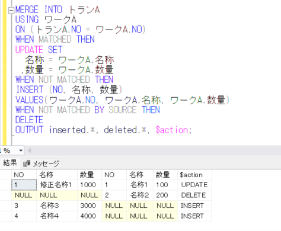Click the メッセージ tab icon
Image resolution: width=281 pixels, height=231 pixels.
(27, 163)
